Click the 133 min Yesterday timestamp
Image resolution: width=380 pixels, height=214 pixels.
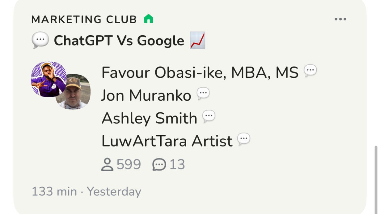(x=87, y=191)
